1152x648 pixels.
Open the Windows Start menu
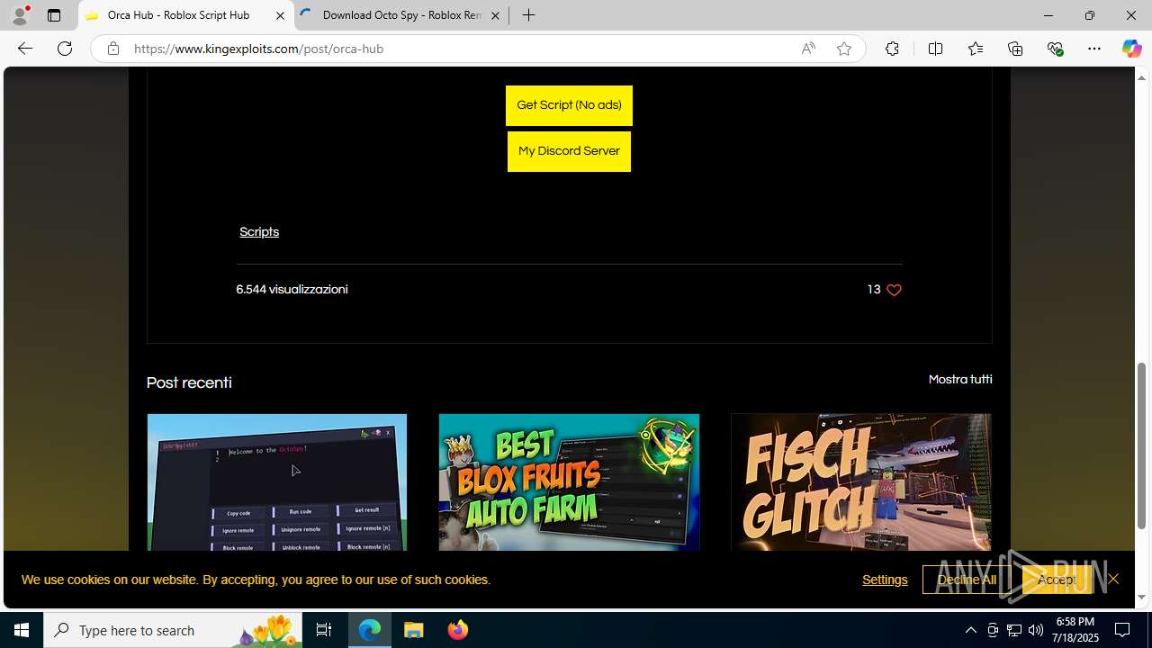click(22, 630)
